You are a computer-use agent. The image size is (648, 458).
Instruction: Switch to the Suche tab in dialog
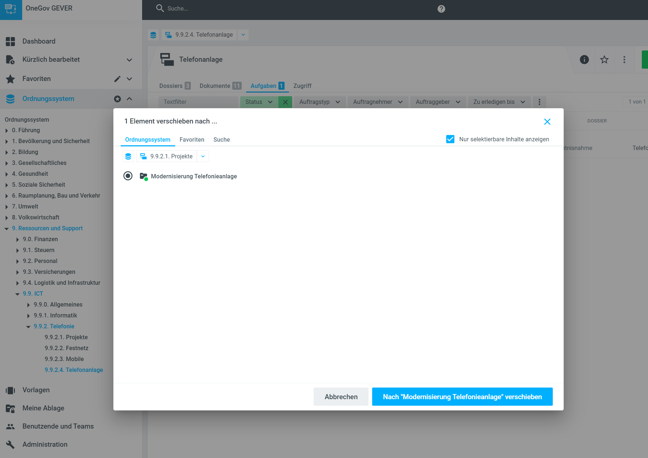[221, 139]
